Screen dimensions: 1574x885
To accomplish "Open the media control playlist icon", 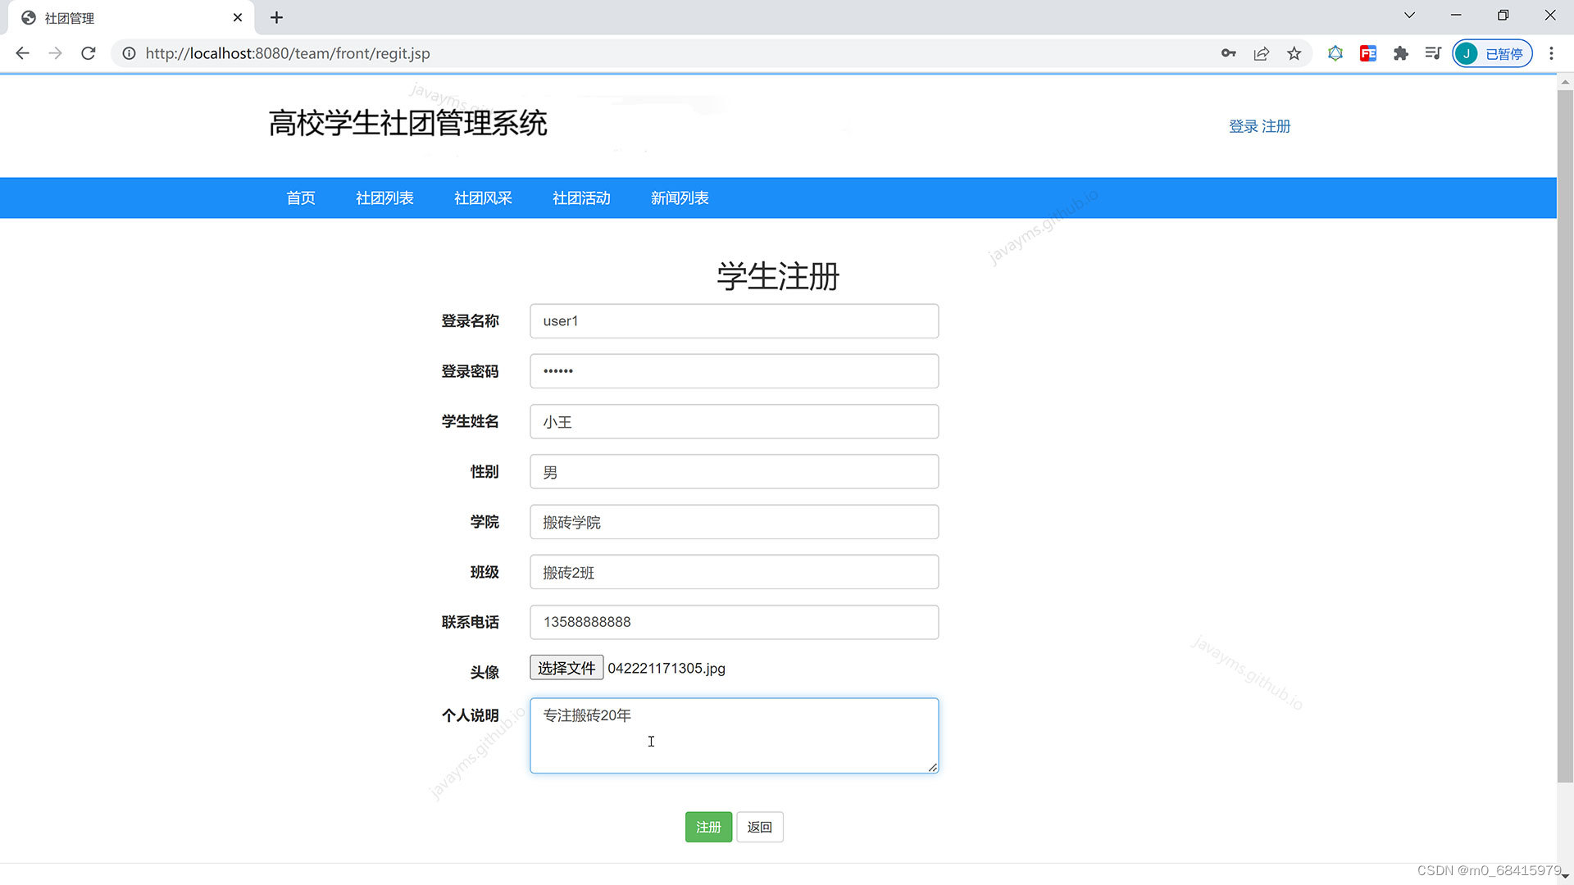I will pyautogui.click(x=1433, y=53).
